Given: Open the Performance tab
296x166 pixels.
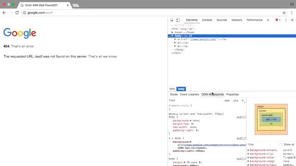Looking at the screenshot, I should [254, 20].
